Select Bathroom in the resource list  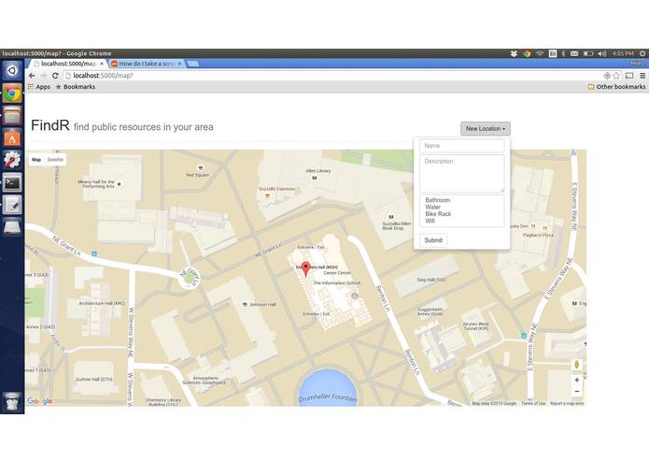click(x=438, y=200)
